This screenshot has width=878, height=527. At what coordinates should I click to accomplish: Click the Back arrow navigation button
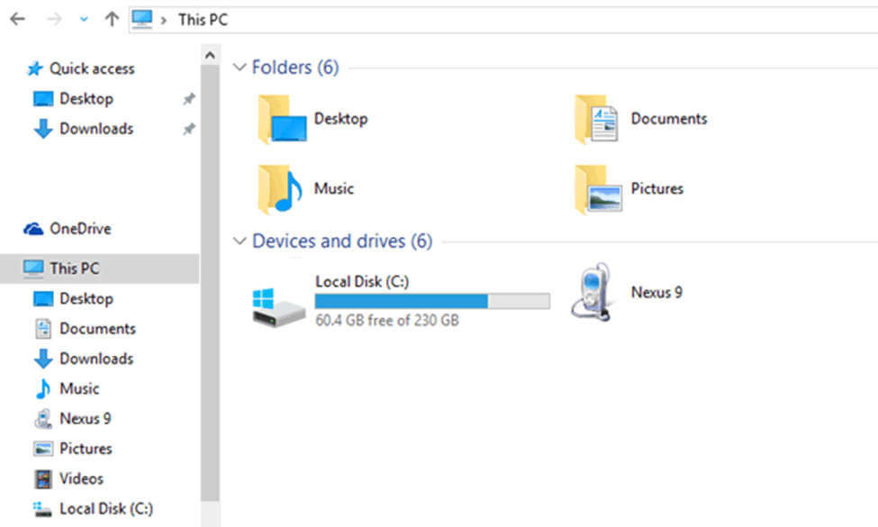click(x=18, y=19)
